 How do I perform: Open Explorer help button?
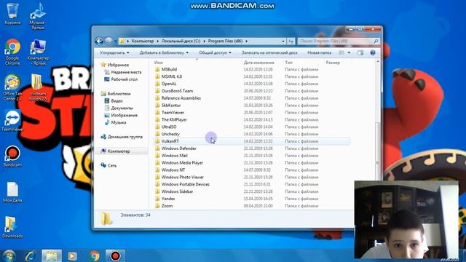tap(372, 52)
